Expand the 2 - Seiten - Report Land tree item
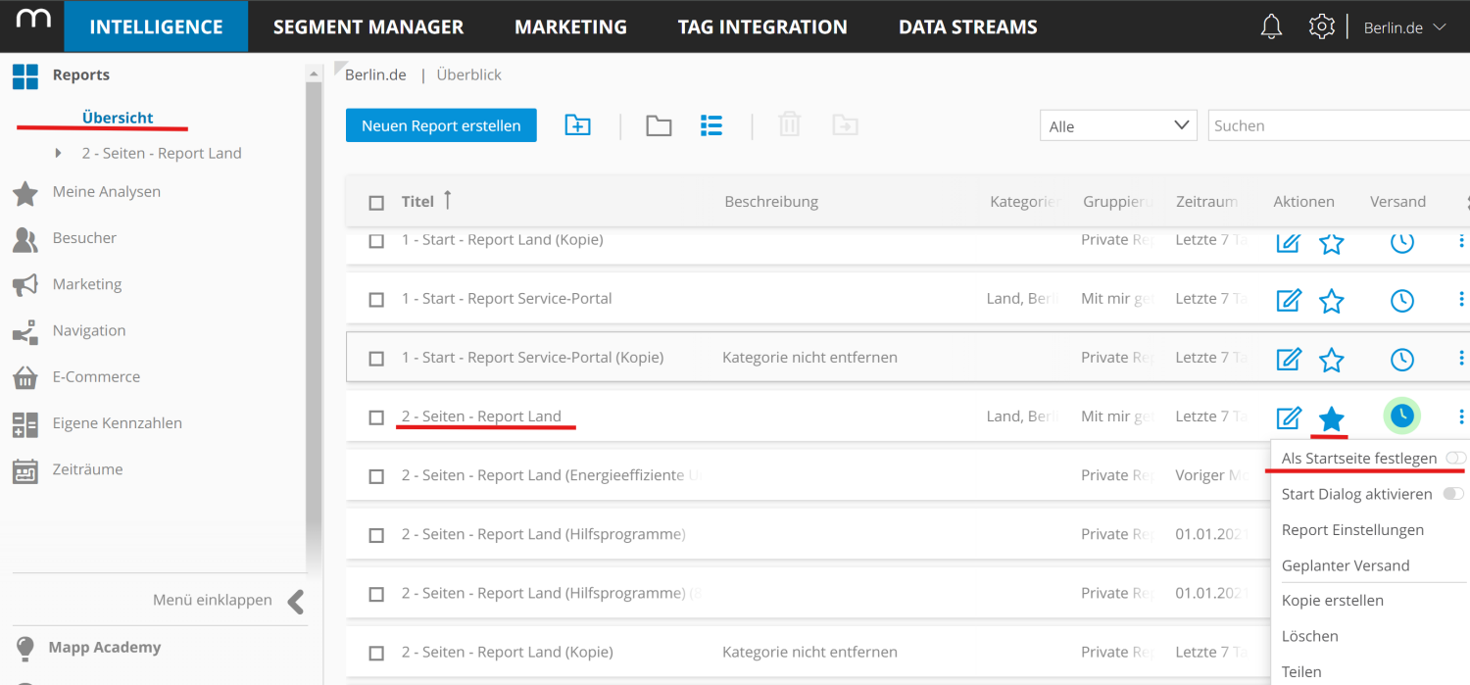Viewport: 1470px width, 685px height. 59,154
